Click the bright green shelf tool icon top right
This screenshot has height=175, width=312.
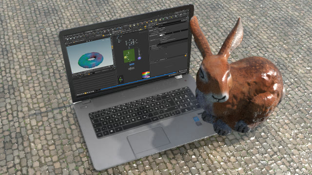tap(164, 19)
